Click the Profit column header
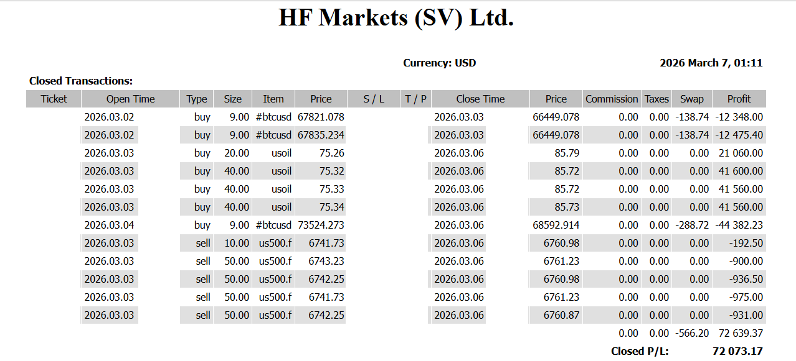 point(739,99)
